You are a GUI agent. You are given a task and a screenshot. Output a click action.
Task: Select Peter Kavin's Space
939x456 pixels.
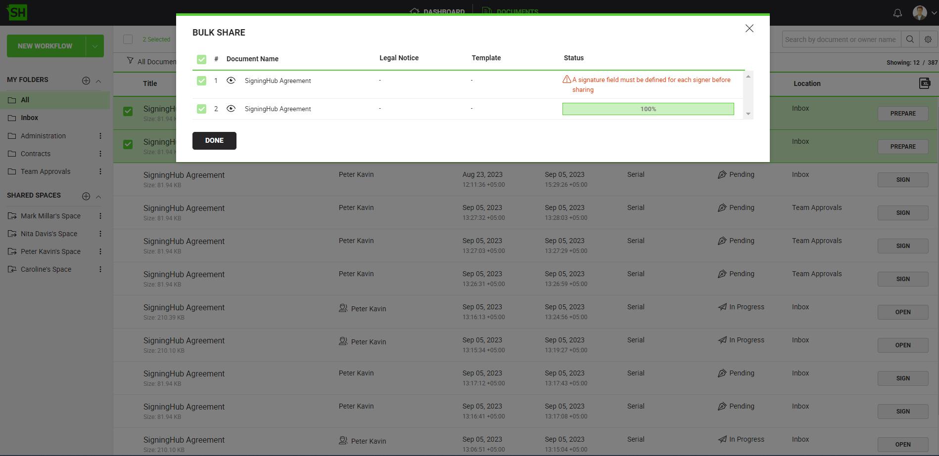[50, 251]
